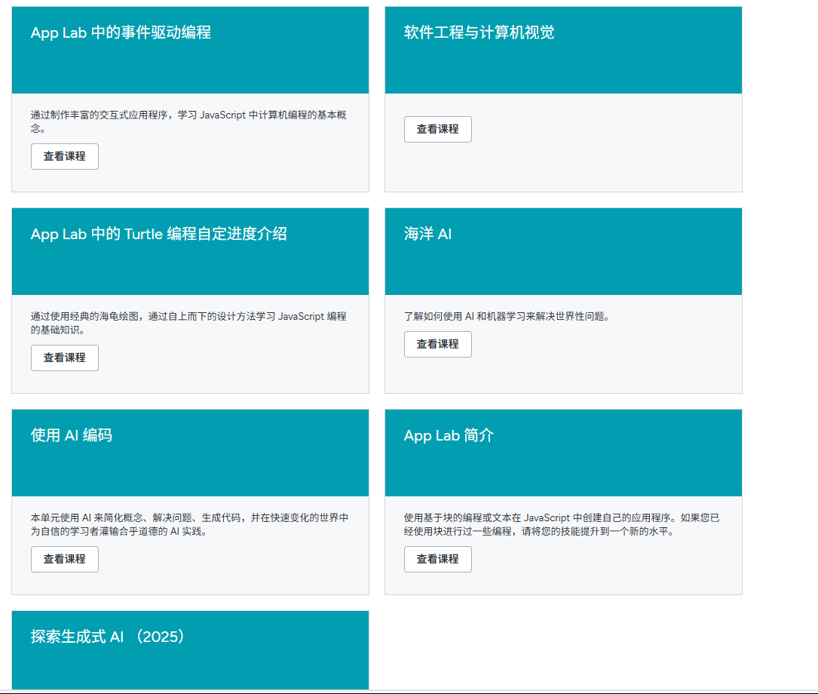Image resolution: width=818 pixels, height=694 pixels.
Task: Click the 软件工程与计算机视觉 card title
Action: 479,32
